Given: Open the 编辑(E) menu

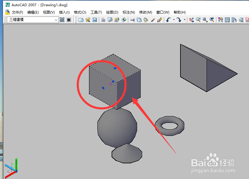Looking at the screenshot, I should point(33,12).
